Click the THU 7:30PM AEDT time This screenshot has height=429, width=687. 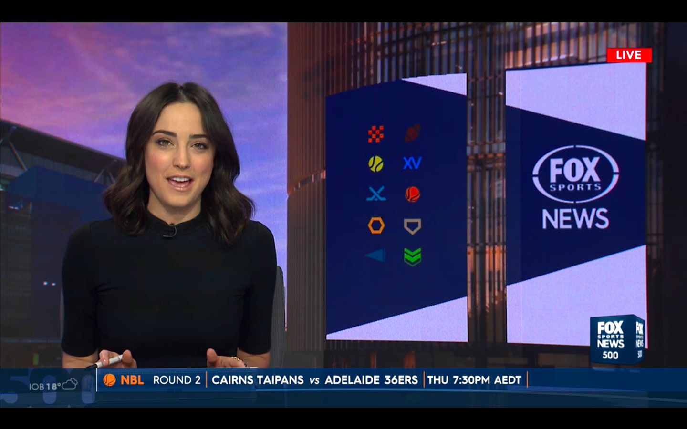474,380
